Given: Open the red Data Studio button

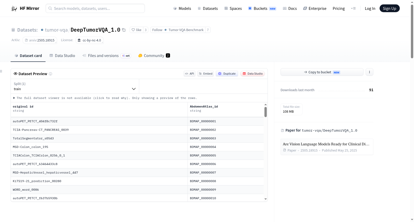Looking at the screenshot, I should tap(253, 74).
